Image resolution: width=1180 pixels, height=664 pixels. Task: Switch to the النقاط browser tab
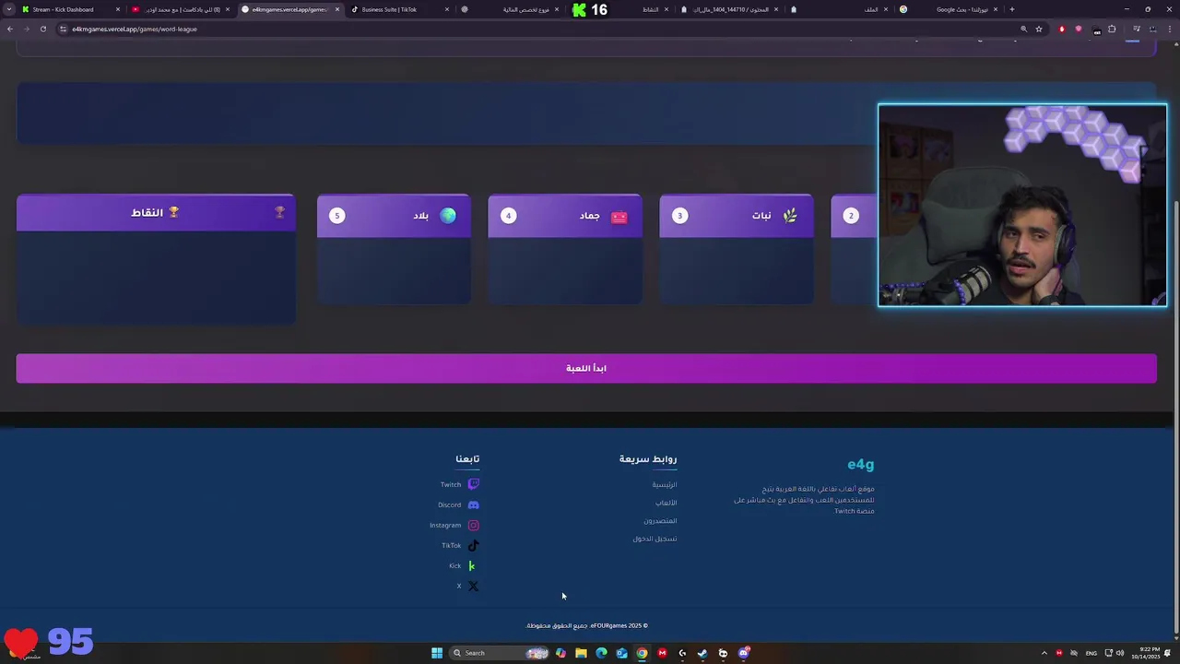619,9
